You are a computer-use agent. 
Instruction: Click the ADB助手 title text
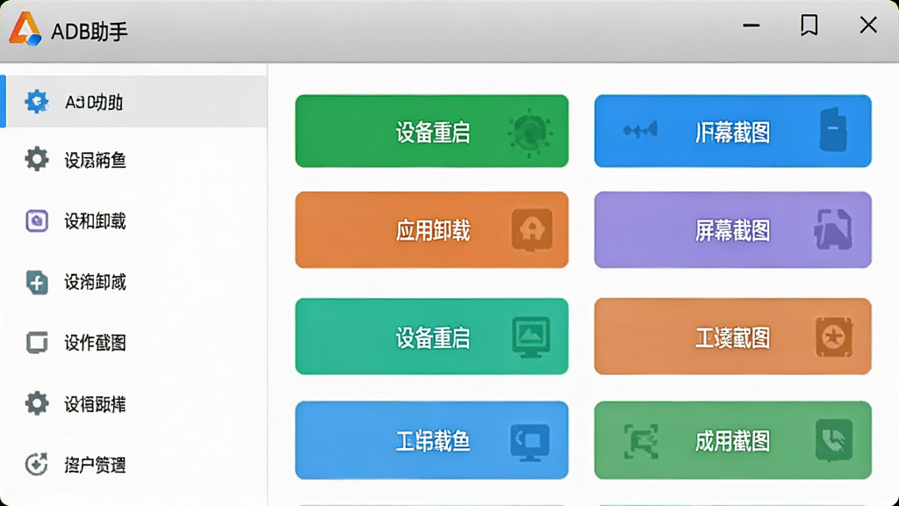[90, 32]
